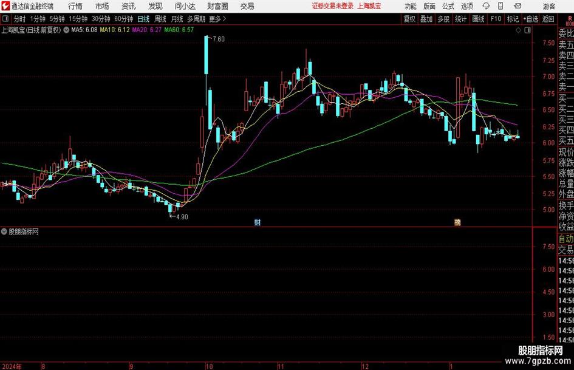Click the 标记 mark button
The width and height of the screenshot is (574, 370).
[513, 19]
